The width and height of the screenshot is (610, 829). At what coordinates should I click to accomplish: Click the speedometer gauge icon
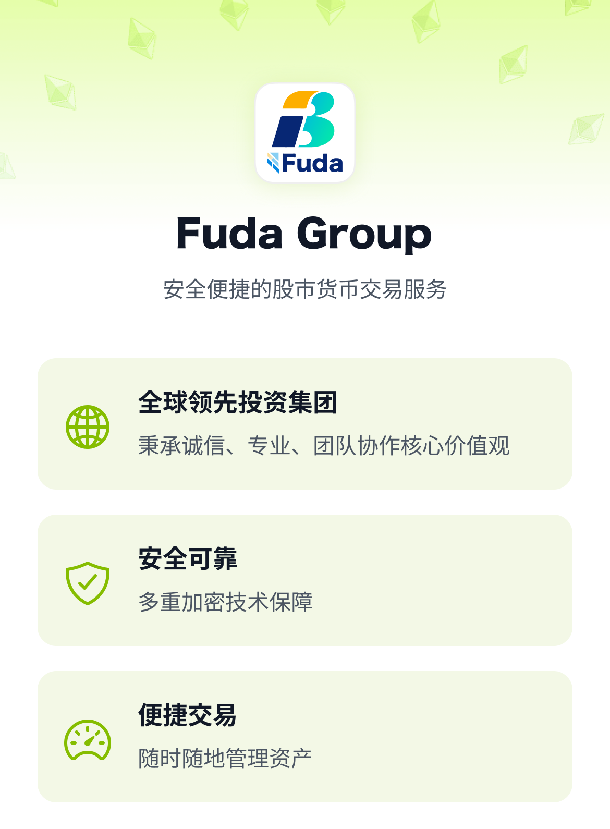(88, 740)
